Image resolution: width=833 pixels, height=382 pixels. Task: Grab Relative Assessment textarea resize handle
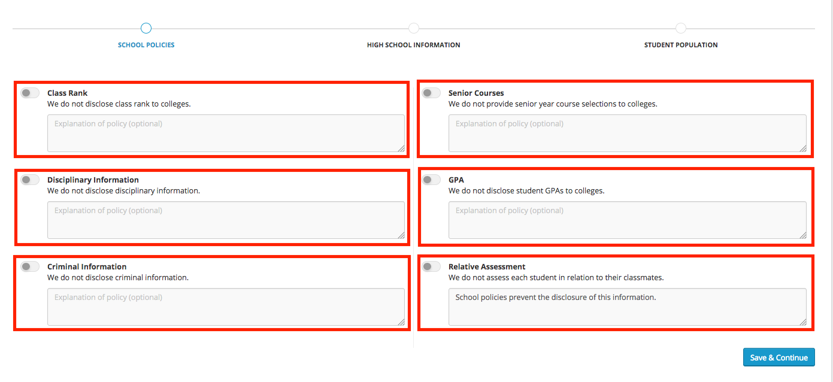tap(802, 322)
